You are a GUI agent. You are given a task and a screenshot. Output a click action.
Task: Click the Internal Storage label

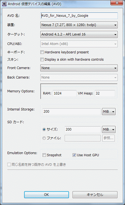click(21, 109)
